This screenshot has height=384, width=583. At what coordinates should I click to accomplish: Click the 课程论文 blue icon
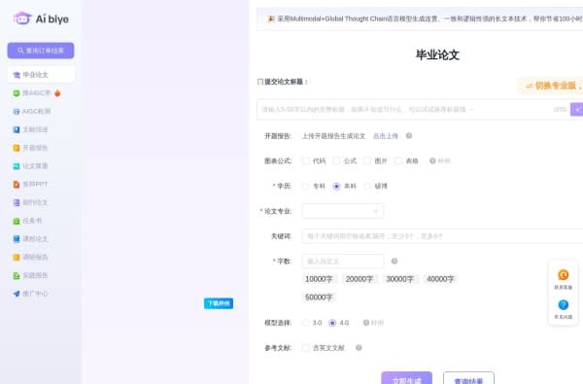pyautogui.click(x=17, y=239)
